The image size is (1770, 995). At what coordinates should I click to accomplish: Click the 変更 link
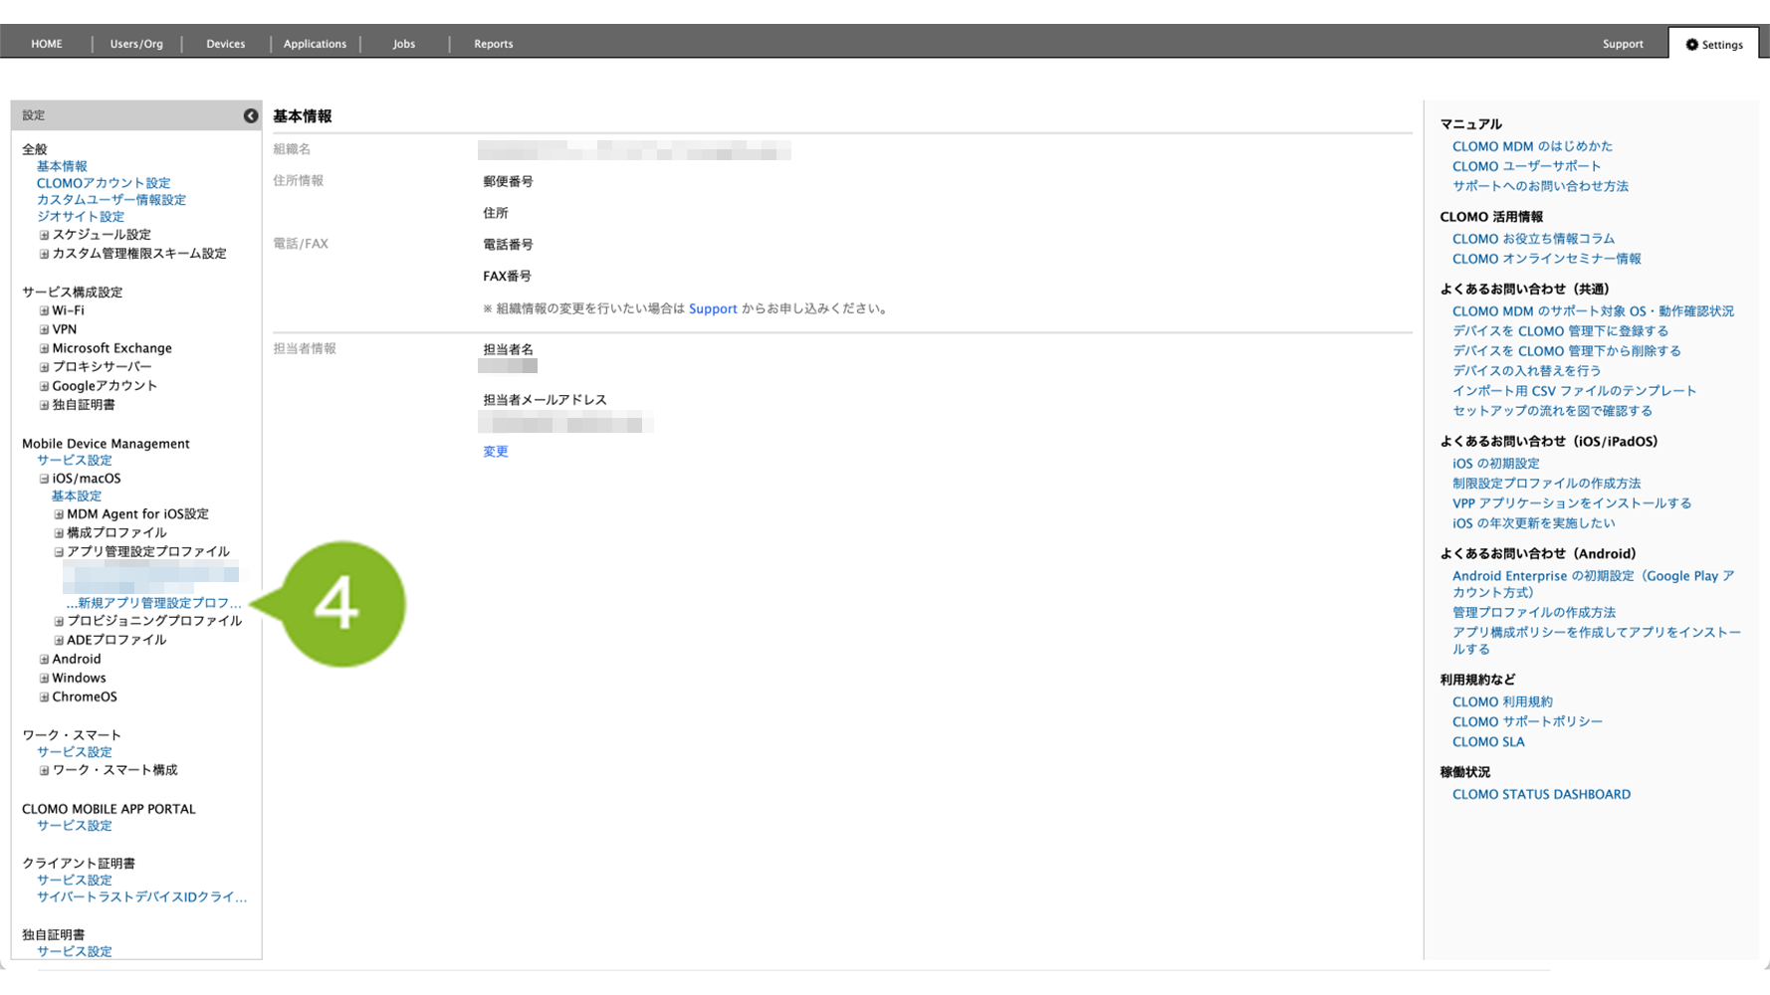(x=496, y=452)
